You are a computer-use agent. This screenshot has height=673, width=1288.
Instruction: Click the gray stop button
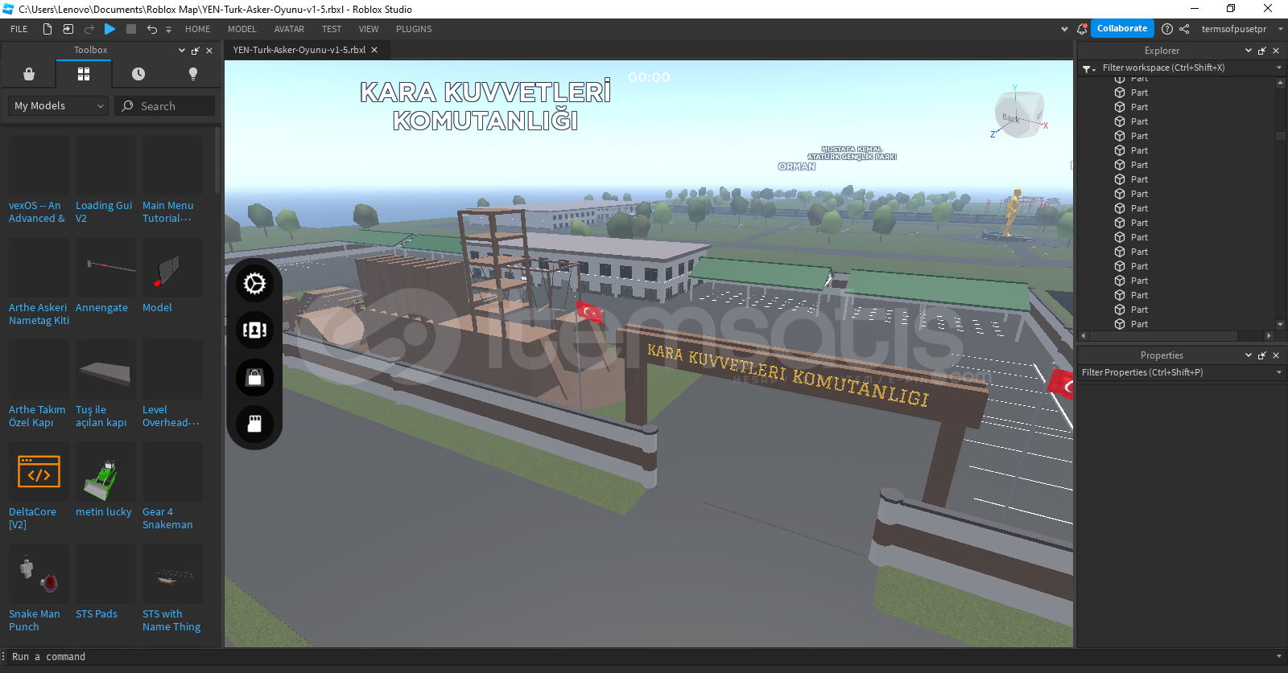point(131,29)
